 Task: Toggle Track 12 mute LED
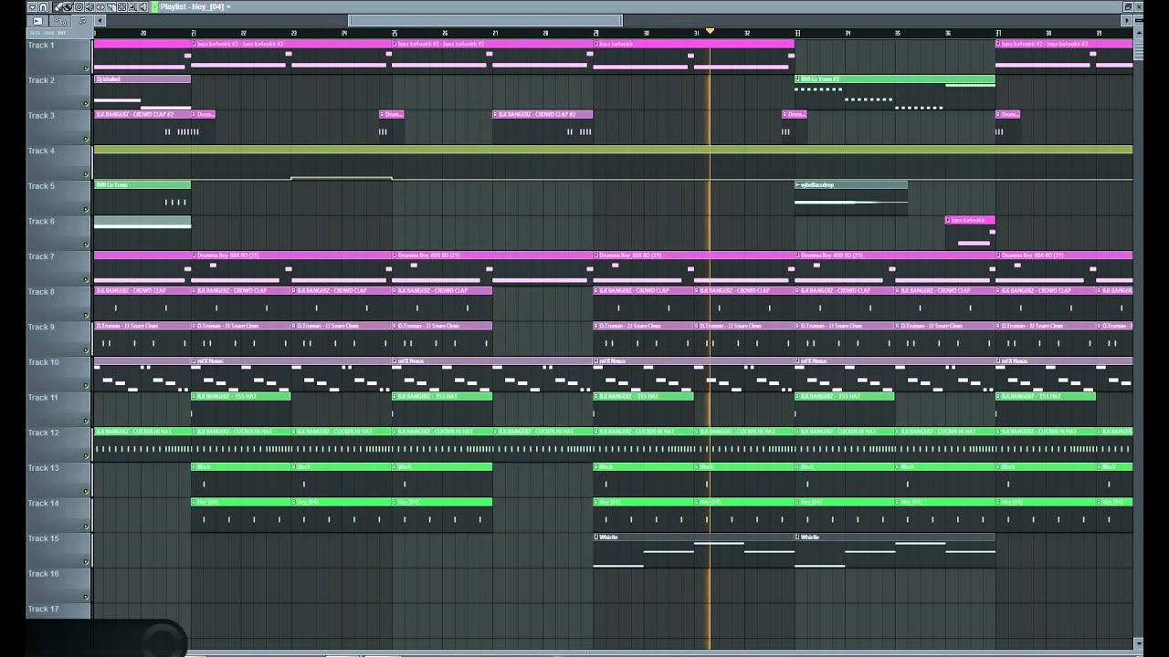click(x=86, y=456)
